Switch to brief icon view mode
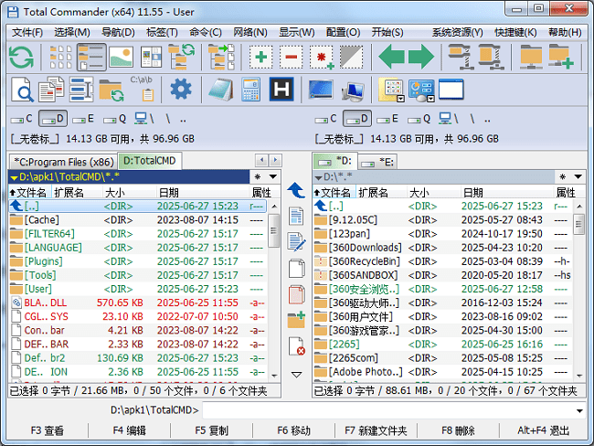This screenshot has width=594, height=446. click(x=61, y=57)
